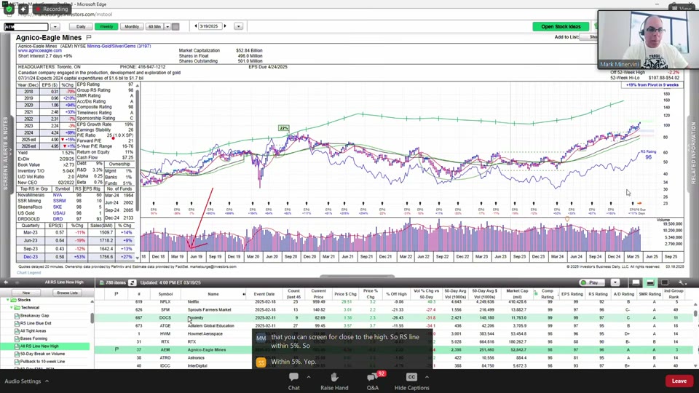Image resolution: width=699 pixels, height=393 pixels.
Task: Switch chart to 60 Min timeframe
Action: pos(154,27)
